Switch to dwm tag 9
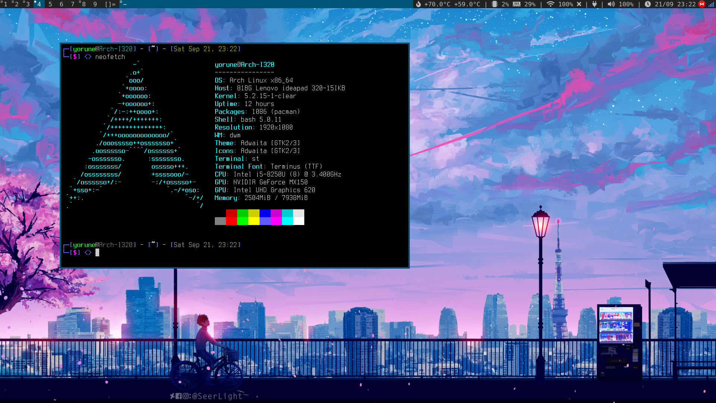The image size is (716, 403). pos(95,4)
